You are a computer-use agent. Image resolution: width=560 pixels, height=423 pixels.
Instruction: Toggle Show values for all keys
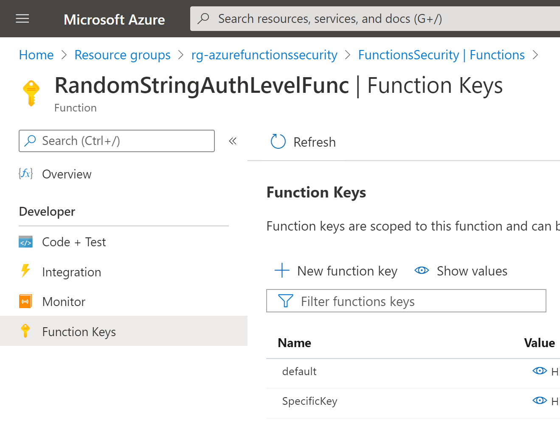coord(461,271)
